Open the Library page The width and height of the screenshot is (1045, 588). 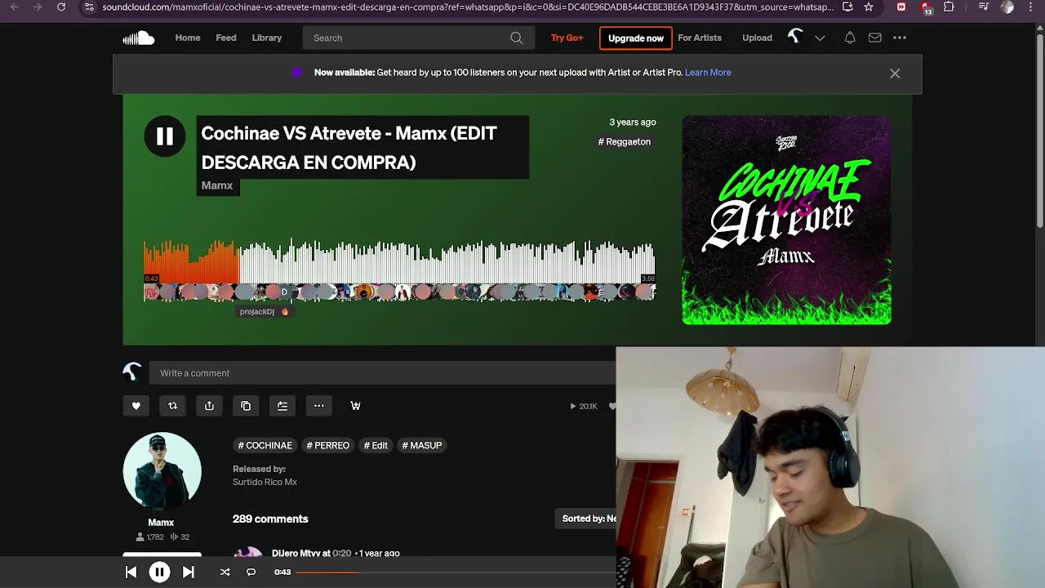267,38
